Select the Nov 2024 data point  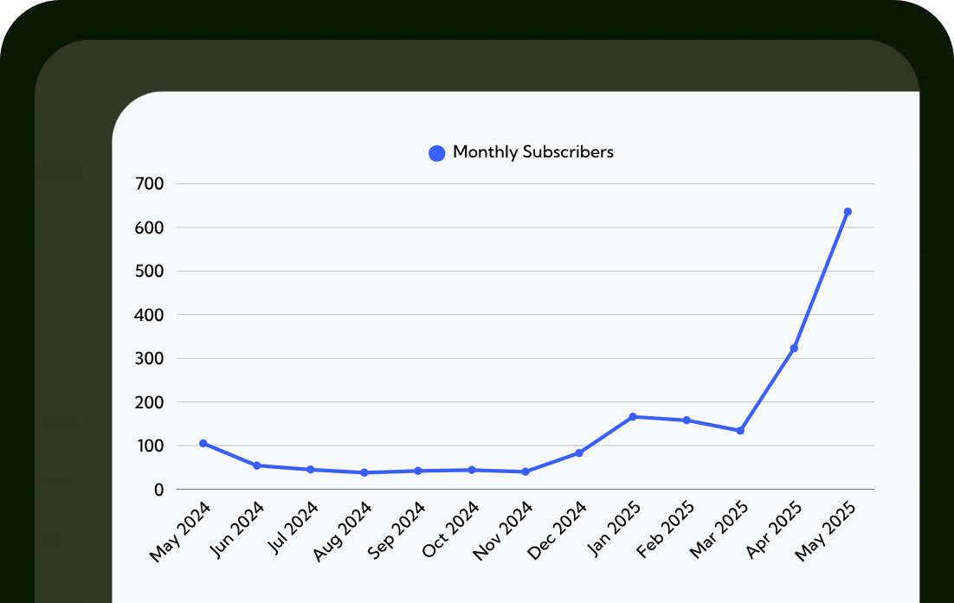pyautogui.click(x=525, y=471)
